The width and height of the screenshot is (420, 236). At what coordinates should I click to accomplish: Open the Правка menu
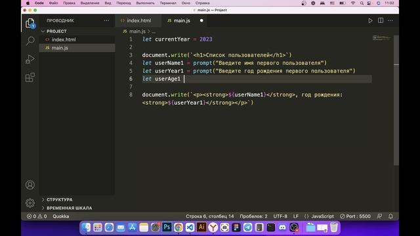[69, 3]
